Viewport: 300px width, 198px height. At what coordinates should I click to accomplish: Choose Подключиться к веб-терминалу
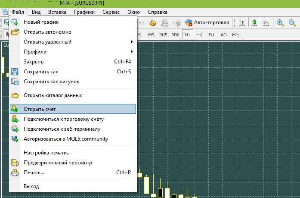coord(73,129)
